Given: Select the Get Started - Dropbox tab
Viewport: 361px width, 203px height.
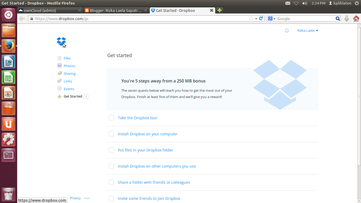Looking at the screenshot, I should coord(182,11).
